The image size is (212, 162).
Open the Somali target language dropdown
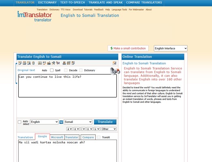[78, 122]
